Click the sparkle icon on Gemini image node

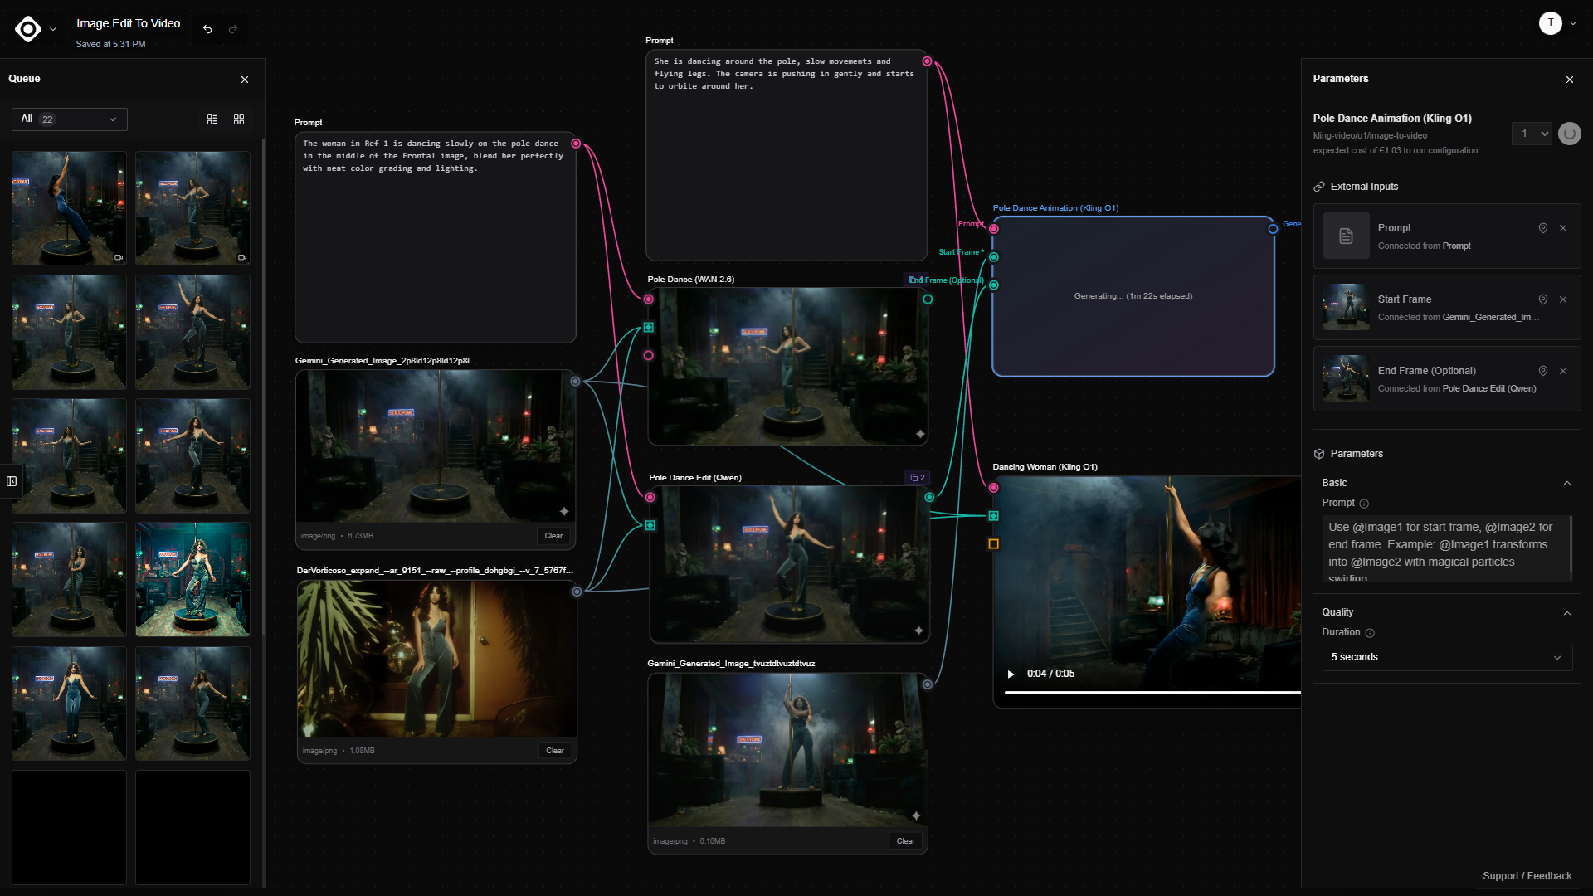click(564, 511)
